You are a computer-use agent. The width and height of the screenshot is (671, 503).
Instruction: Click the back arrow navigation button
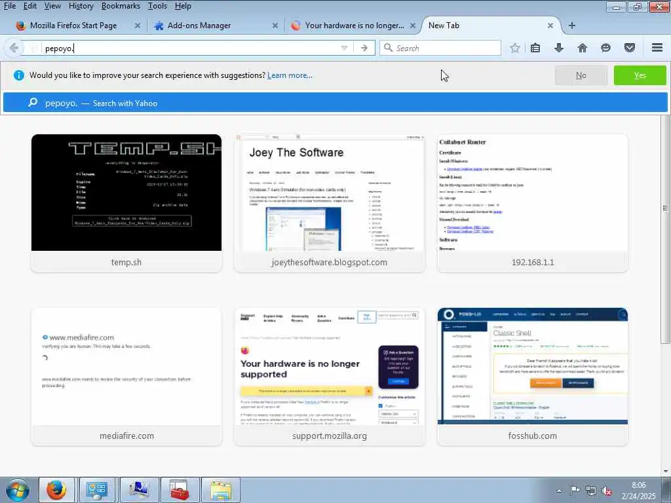click(x=13, y=48)
